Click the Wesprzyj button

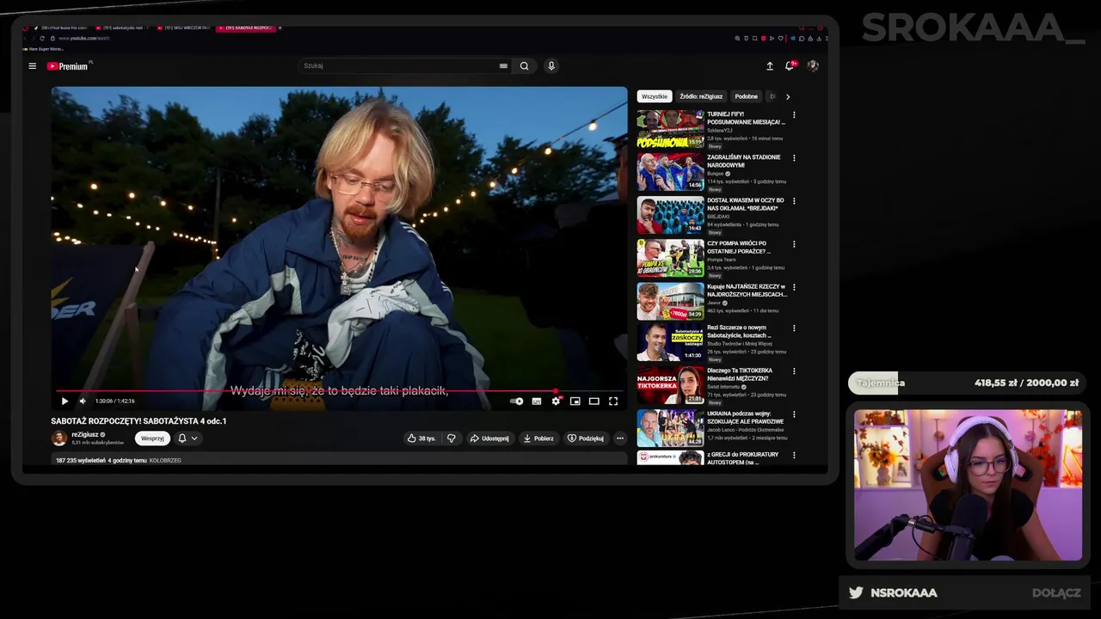(152, 438)
